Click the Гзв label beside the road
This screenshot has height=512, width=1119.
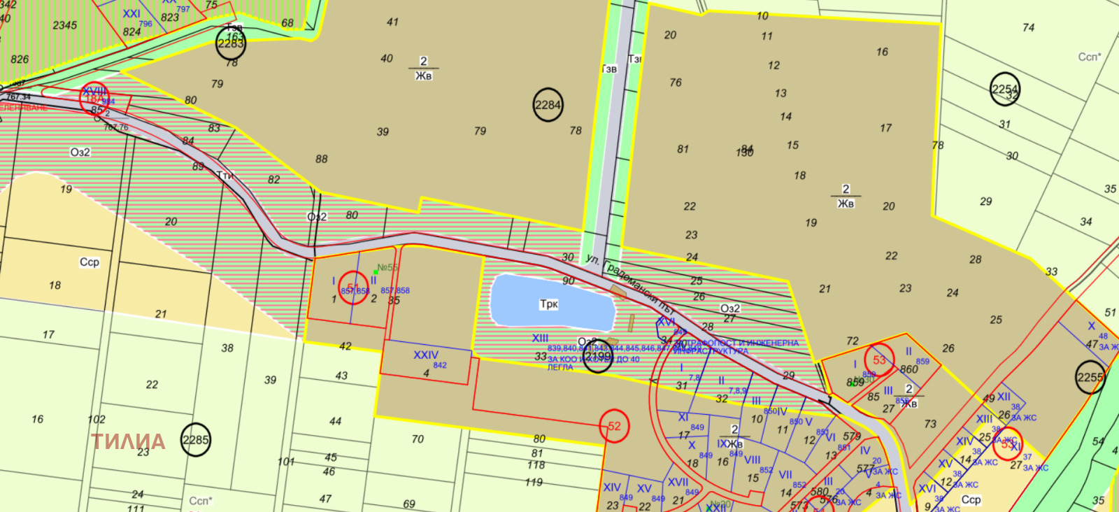click(x=609, y=69)
